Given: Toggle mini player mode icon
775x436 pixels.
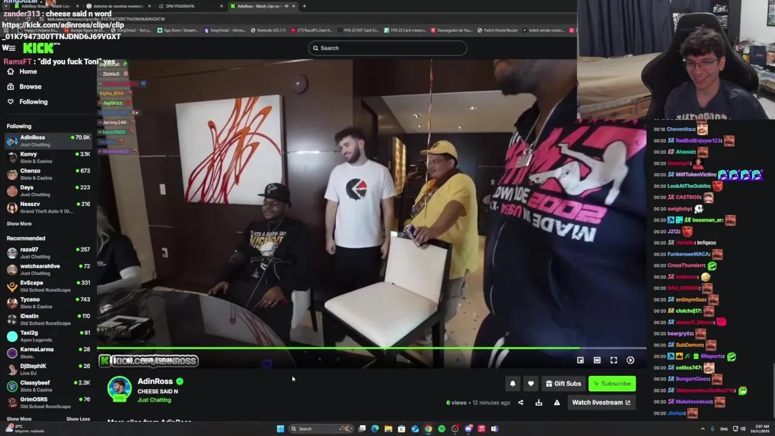Looking at the screenshot, I should pyautogui.click(x=580, y=360).
